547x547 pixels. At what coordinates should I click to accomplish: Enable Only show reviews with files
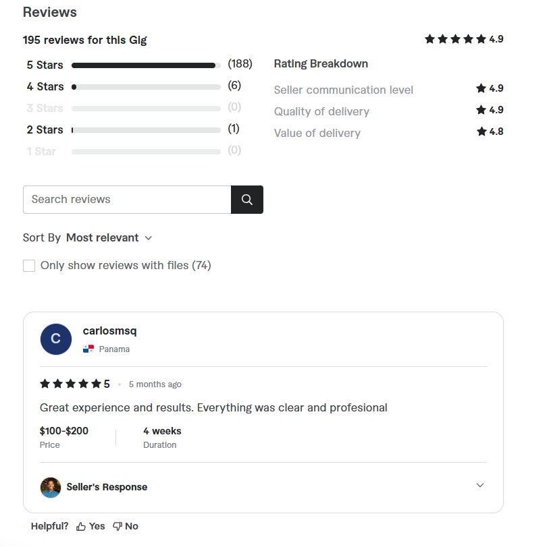[x=29, y=266]
